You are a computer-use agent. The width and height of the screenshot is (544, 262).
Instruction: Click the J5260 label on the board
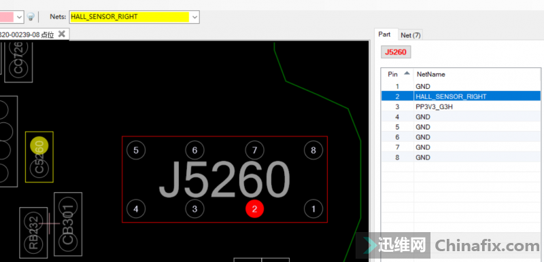224,180
